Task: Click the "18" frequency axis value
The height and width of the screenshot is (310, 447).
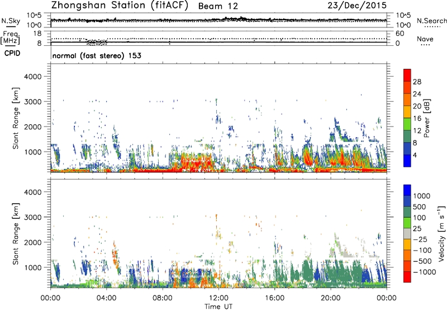Action: click(x=37, y=34)
